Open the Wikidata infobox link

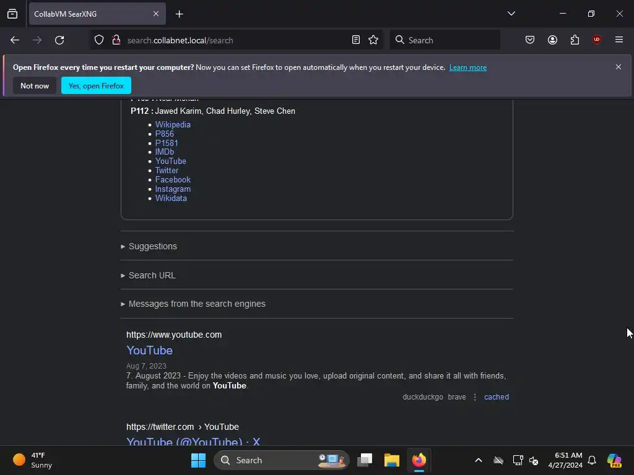[x=171, y=199]
